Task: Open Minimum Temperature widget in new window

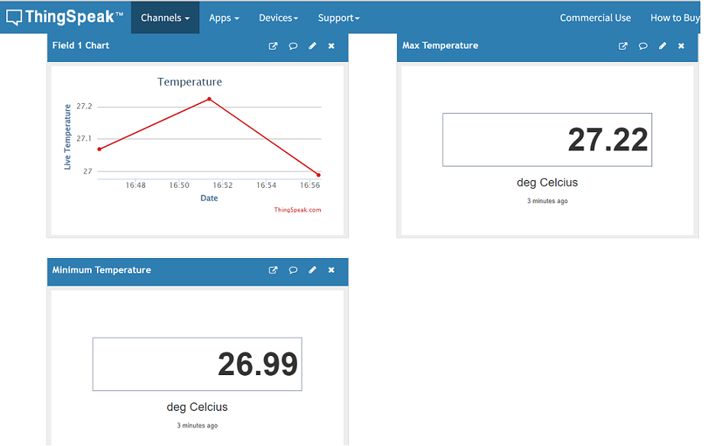Action: 273,270
